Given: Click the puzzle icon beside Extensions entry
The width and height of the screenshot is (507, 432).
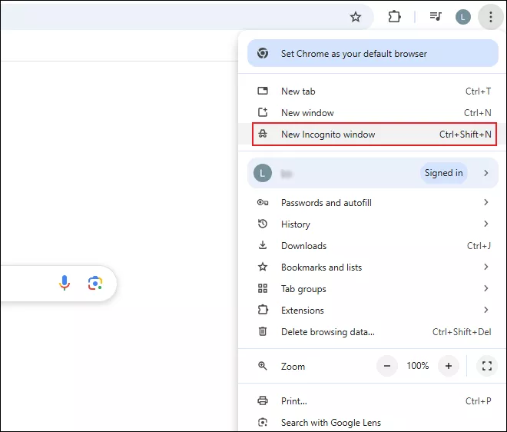Looking at the screenshot, I should click(263, 310).
